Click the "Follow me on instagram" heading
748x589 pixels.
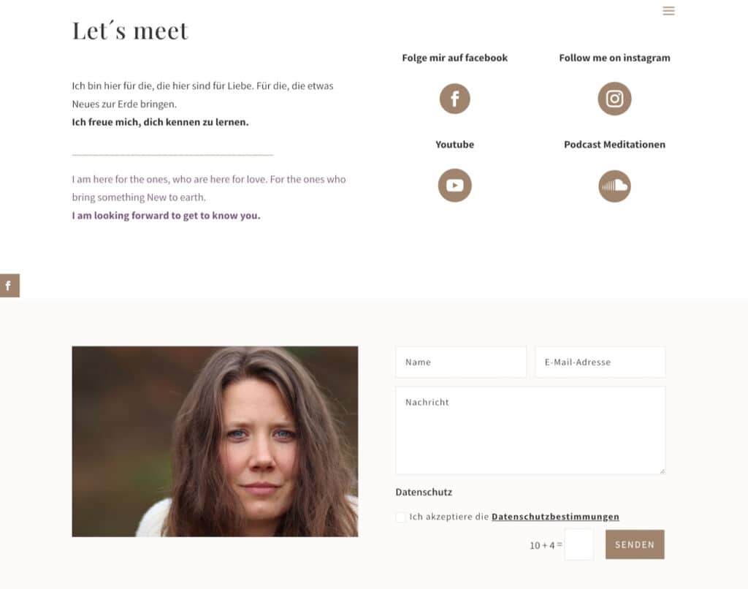614,58
